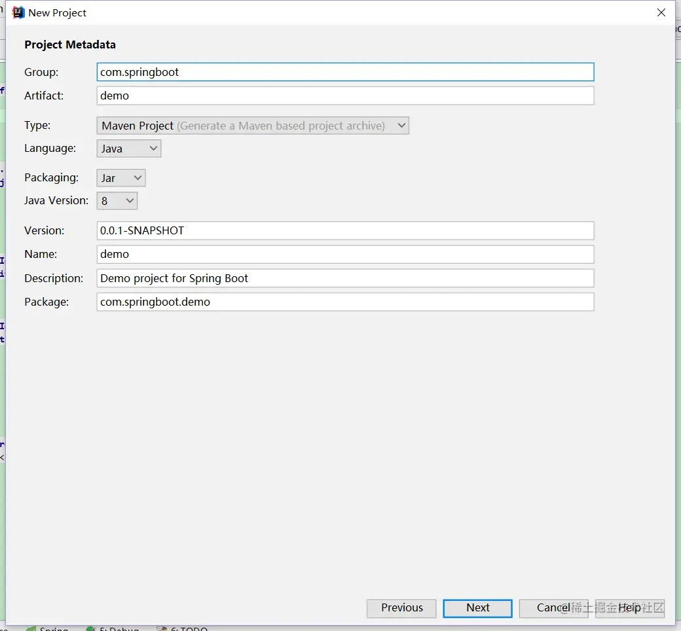Click the Packaging label

click(x=51, y=177)
